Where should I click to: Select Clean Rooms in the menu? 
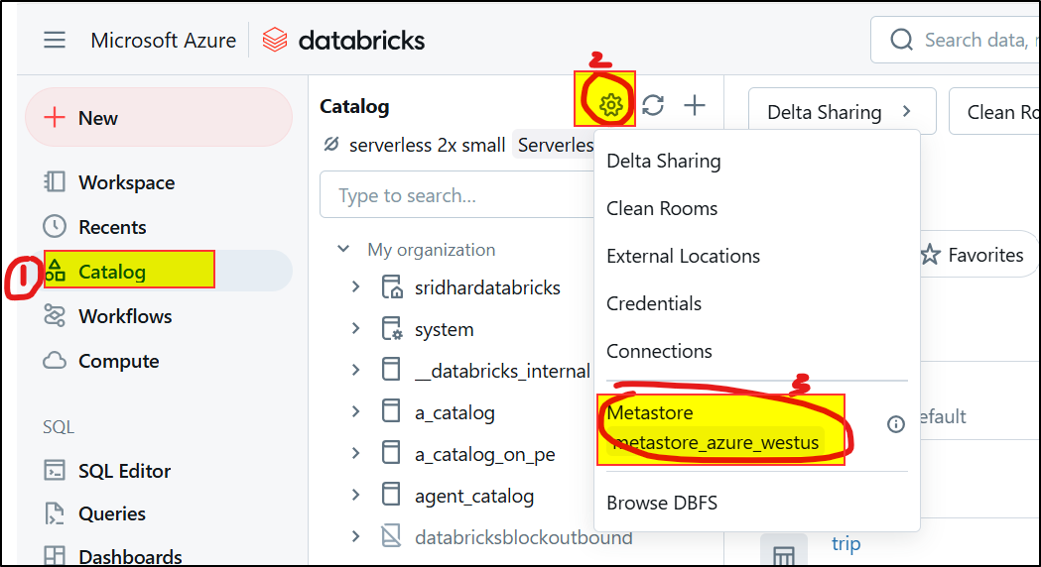point(757,208)
